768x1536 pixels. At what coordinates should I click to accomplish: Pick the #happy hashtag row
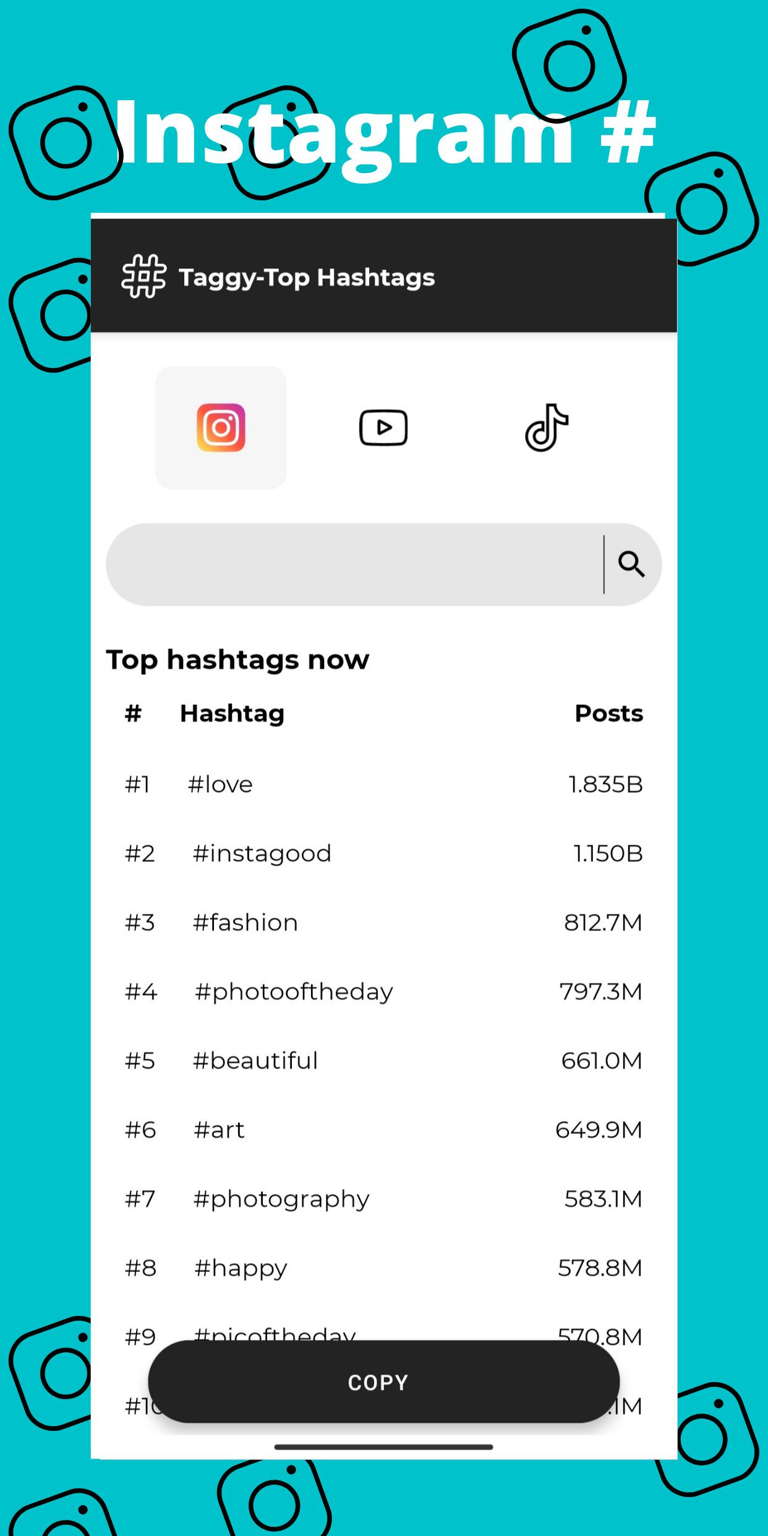(383, 1268)
